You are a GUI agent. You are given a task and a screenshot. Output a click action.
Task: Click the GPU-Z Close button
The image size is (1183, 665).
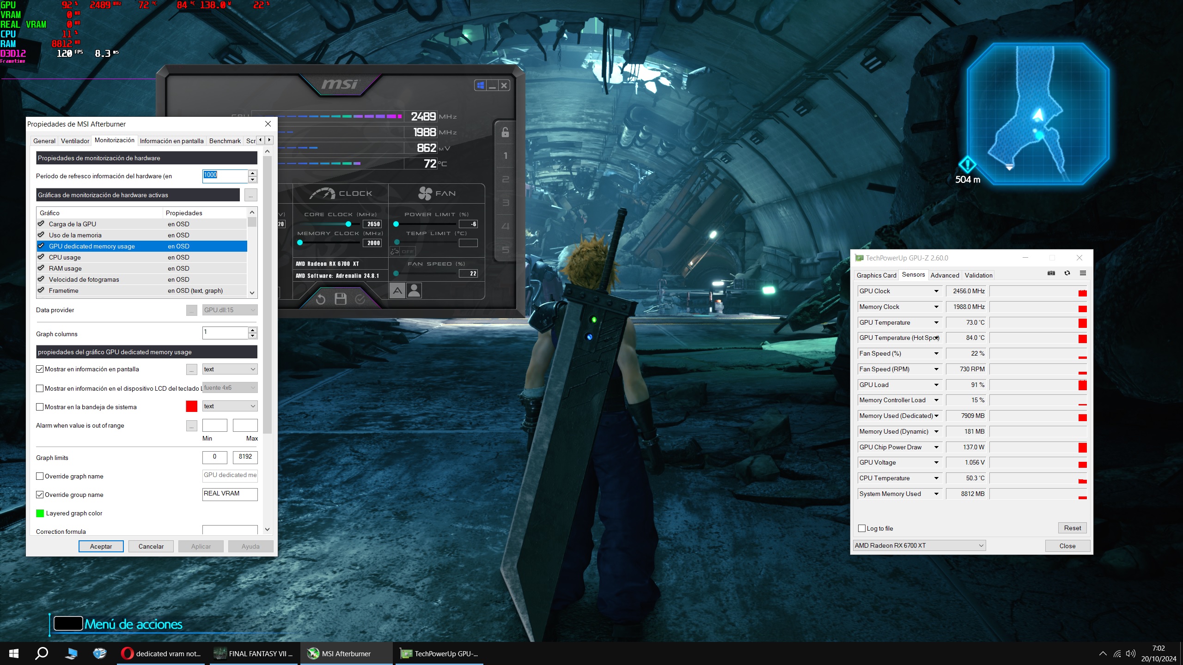pyautogui.click(x=1067, y=546)
